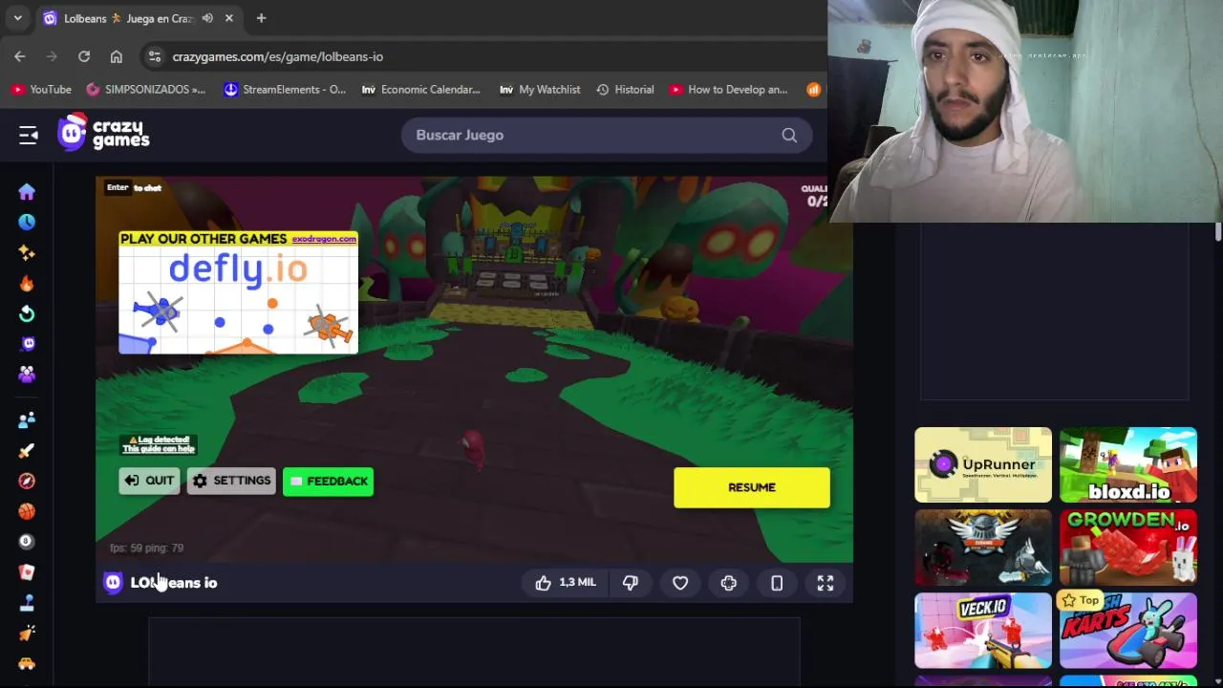Click the mobile phone icon
The width and height of the screenshot is (1223, 688).
click(x=777, y=583)
